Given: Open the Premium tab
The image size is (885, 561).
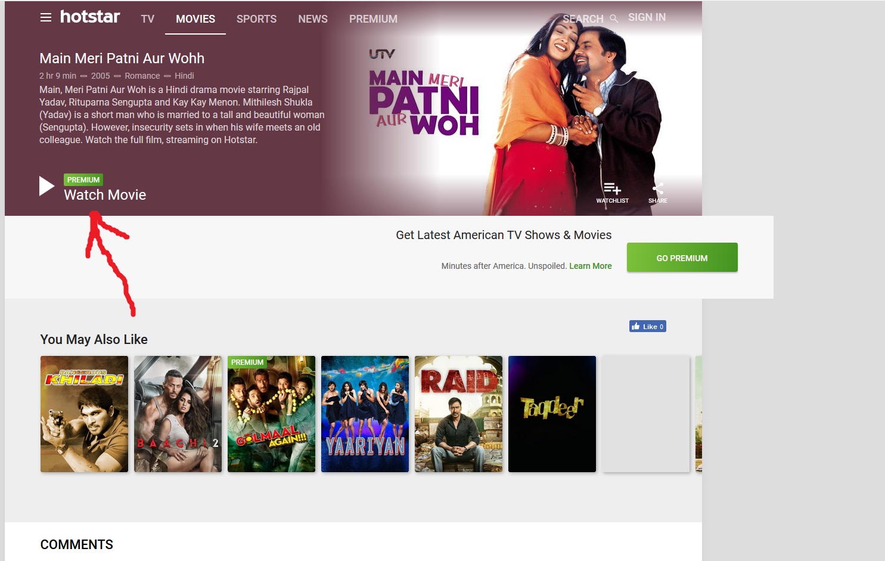Looking at the screenshot, I should coord(373,19).
